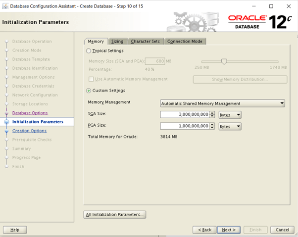Click the memory size slider handle
This screenshot has height=237, width=298.
coord(224,61)
